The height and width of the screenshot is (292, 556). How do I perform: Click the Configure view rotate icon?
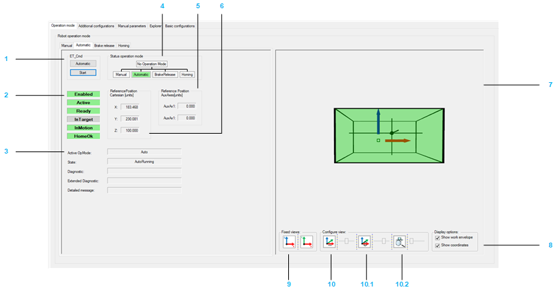(365, 242)
